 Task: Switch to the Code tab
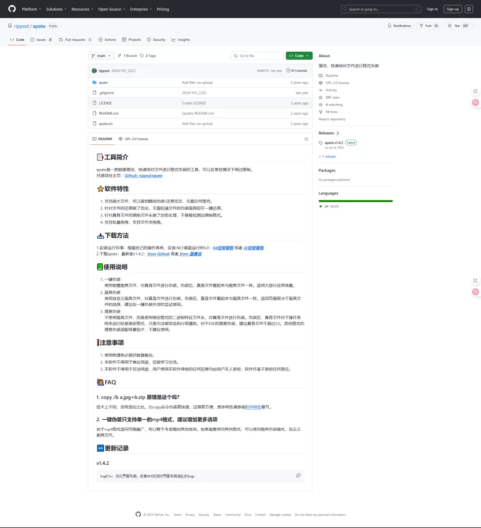[x=17, y=40]
